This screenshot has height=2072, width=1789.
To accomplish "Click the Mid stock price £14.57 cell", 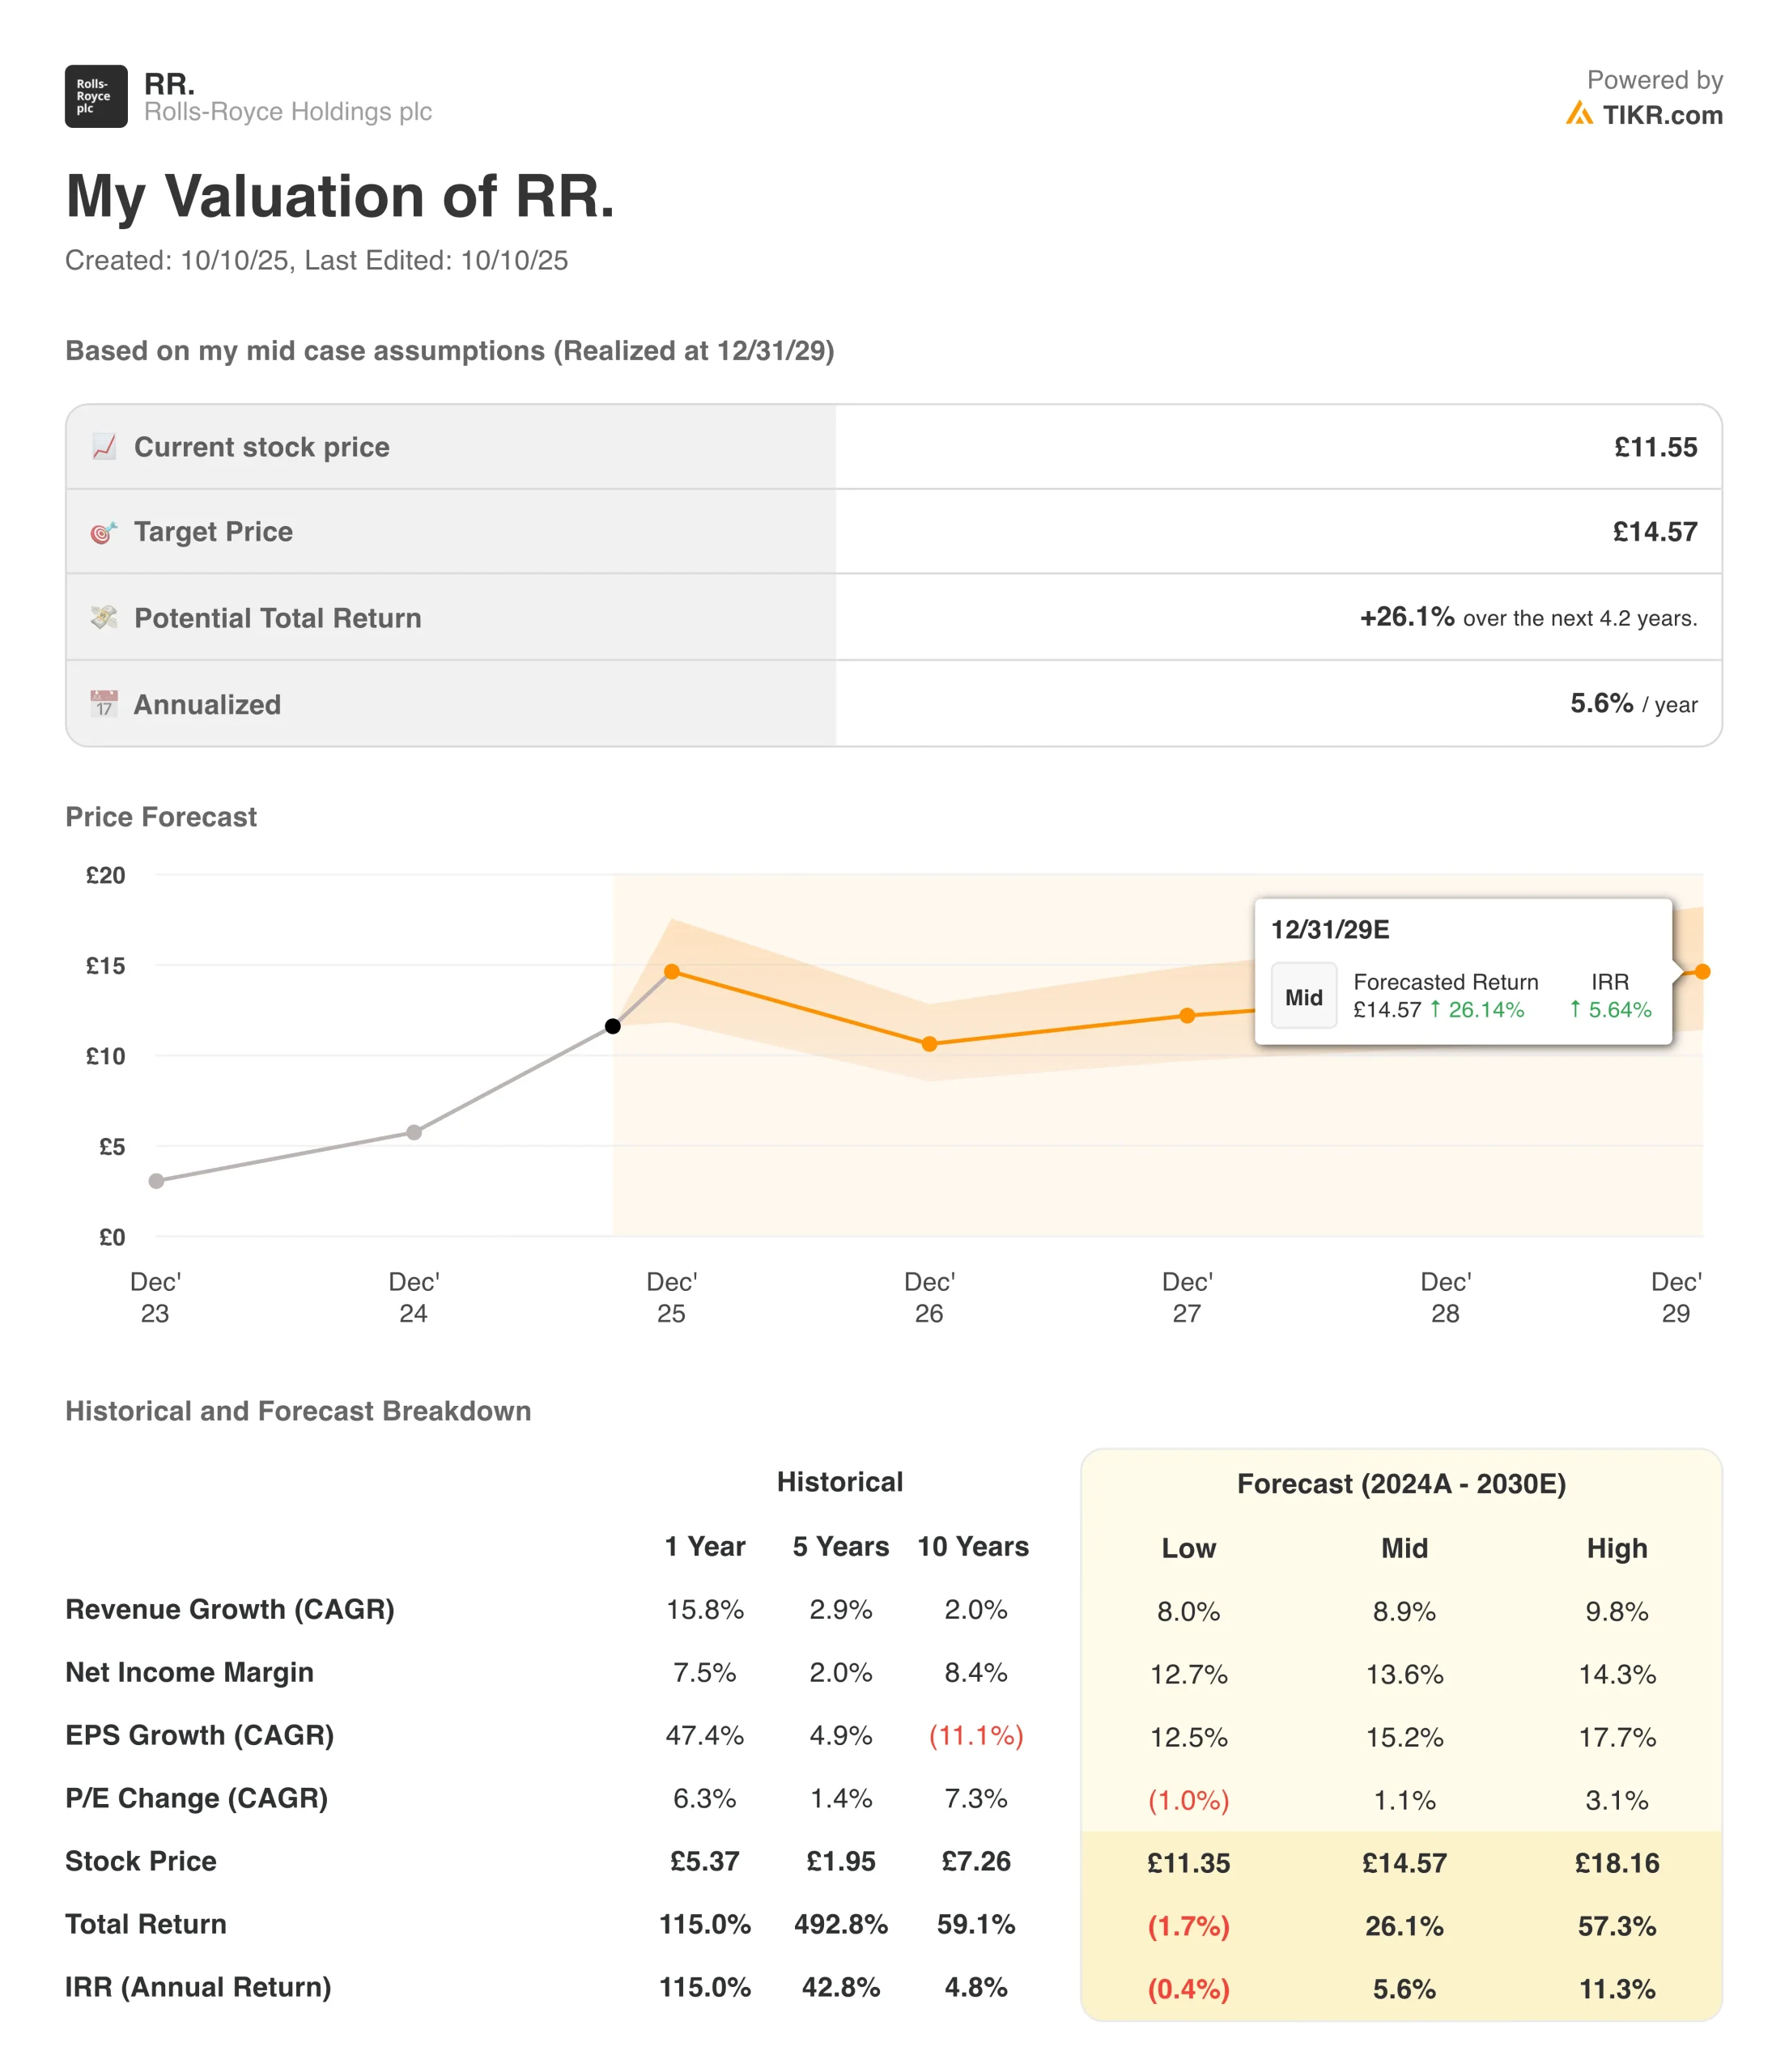I will pyautogui.click(x=1404, y=1863).
